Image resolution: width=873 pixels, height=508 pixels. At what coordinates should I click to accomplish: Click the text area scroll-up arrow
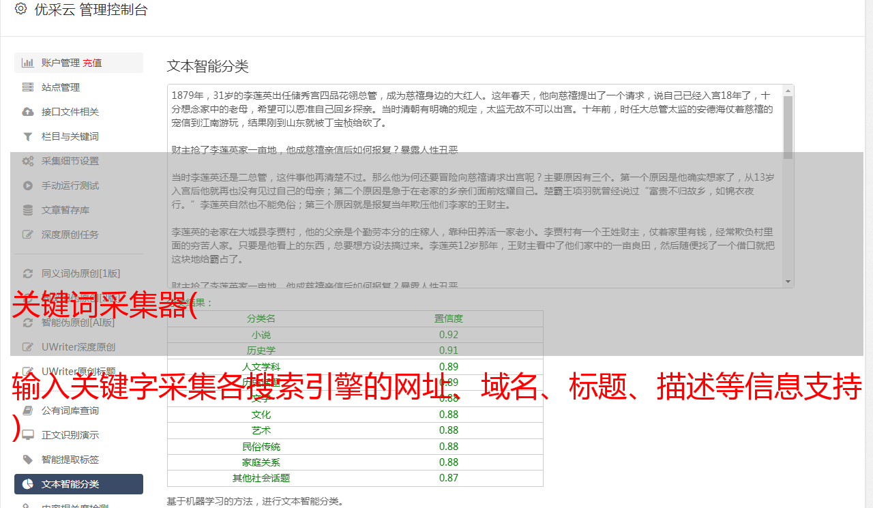[788, 91]
